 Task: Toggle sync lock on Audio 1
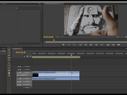tap(20, 79)
